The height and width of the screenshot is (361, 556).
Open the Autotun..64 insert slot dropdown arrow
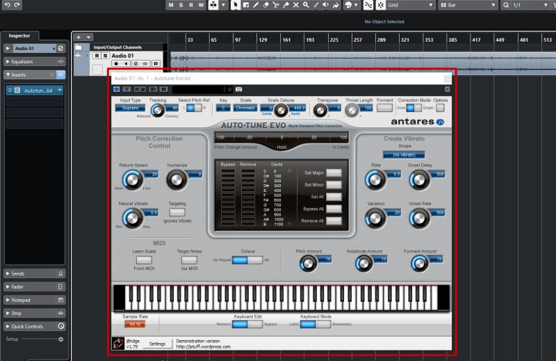pos(60,90)
